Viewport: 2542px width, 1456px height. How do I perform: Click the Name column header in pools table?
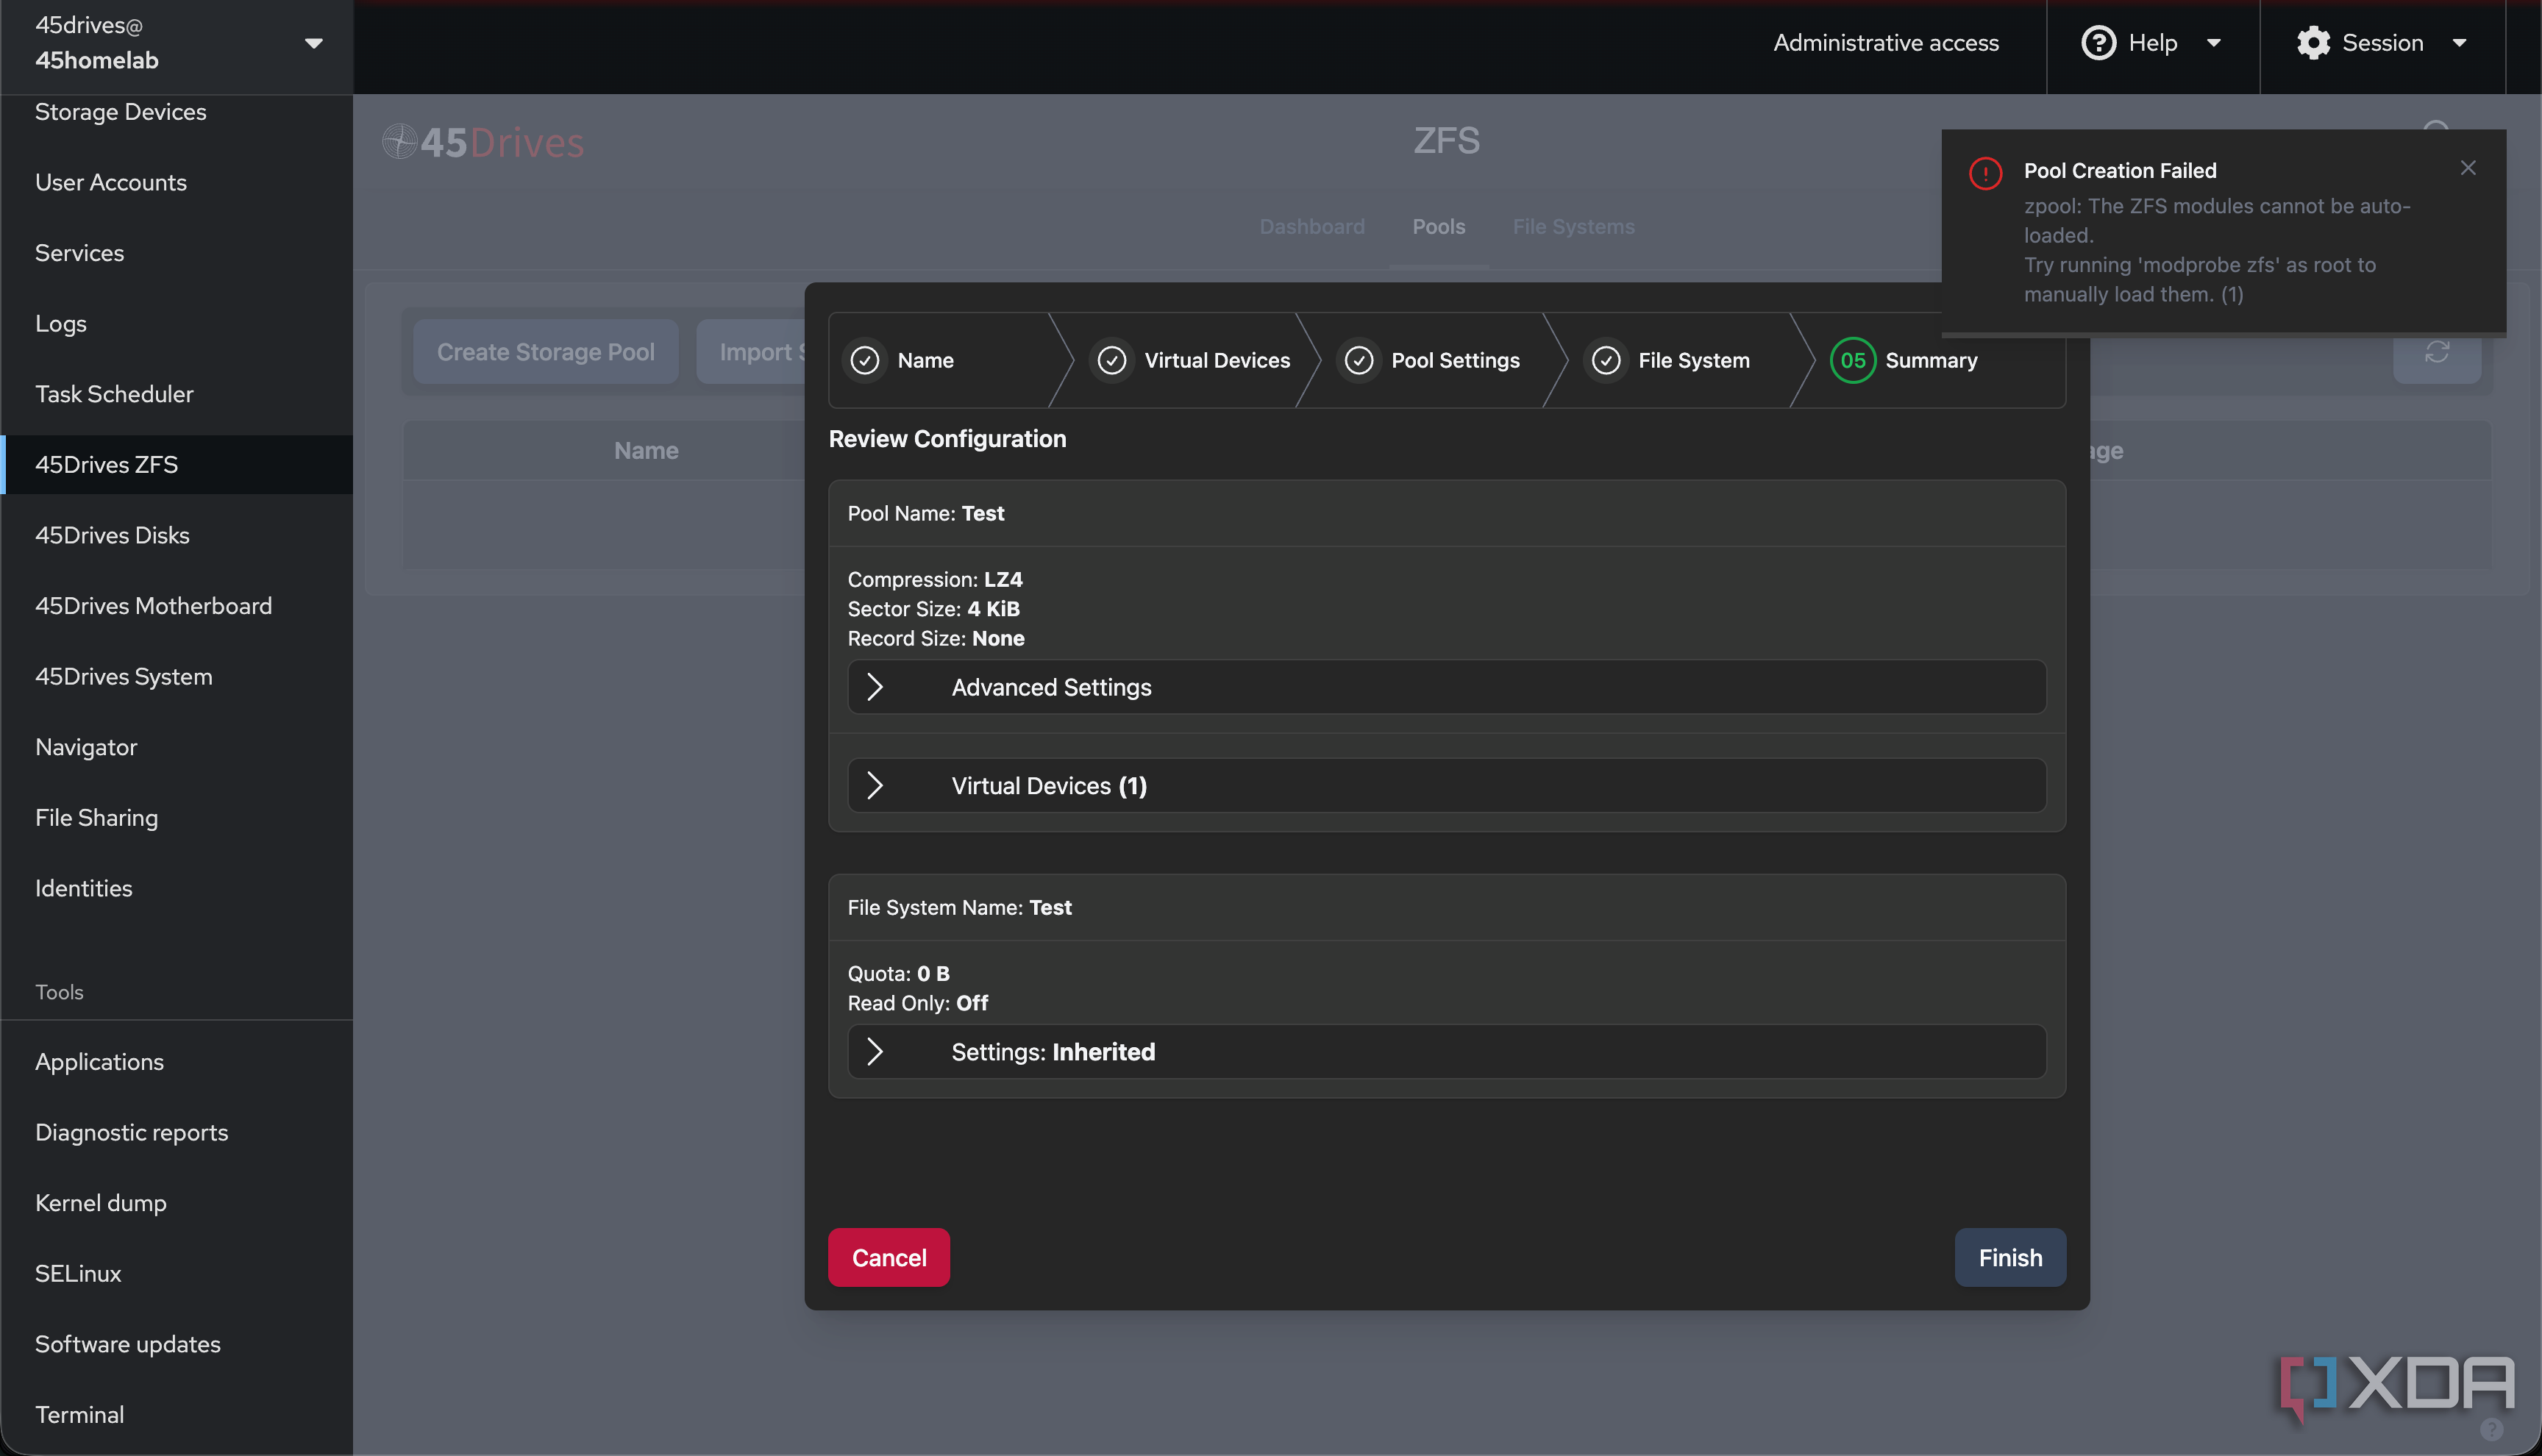tap(646, 451)
